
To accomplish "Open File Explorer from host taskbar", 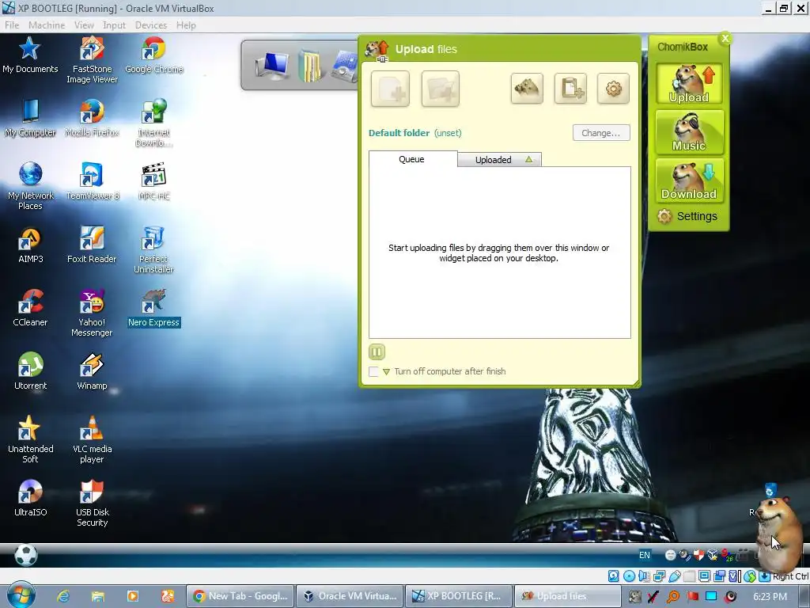I will 97,596.
